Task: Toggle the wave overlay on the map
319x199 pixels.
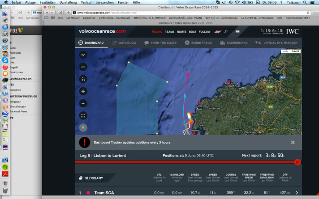Action: [83, 67]
